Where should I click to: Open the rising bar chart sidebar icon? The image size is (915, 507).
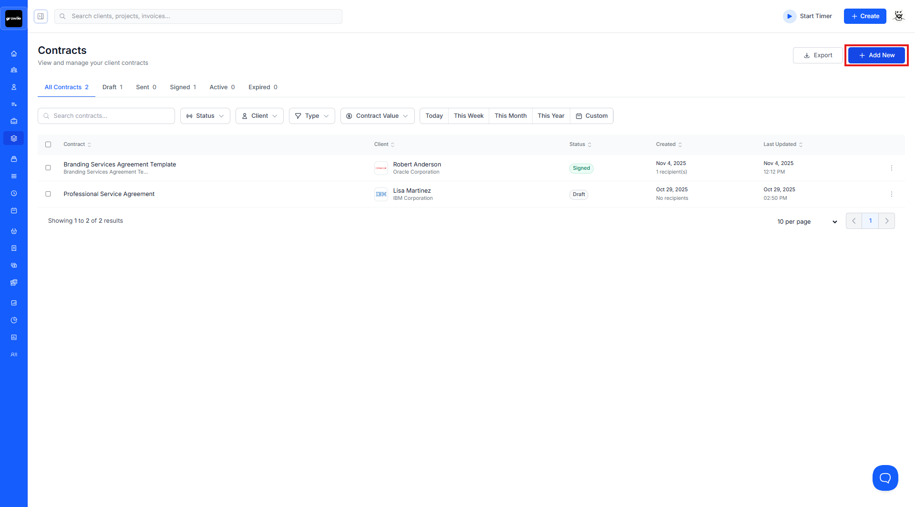click(14, 303)
